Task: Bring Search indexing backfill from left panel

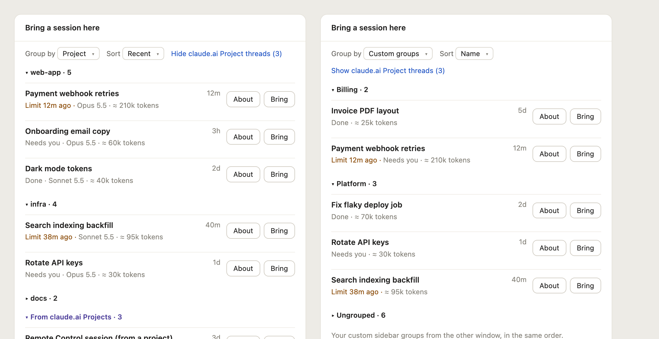Action: tap(279, 231)
